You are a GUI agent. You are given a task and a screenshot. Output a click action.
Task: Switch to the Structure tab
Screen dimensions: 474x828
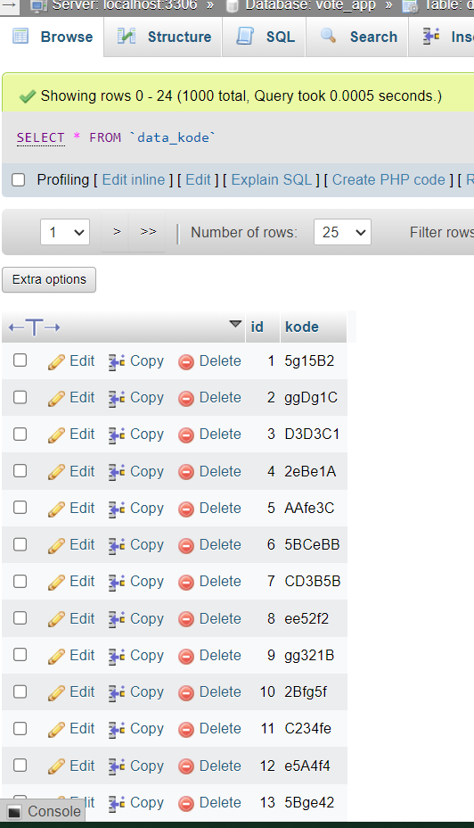click(x=163, y=37)
